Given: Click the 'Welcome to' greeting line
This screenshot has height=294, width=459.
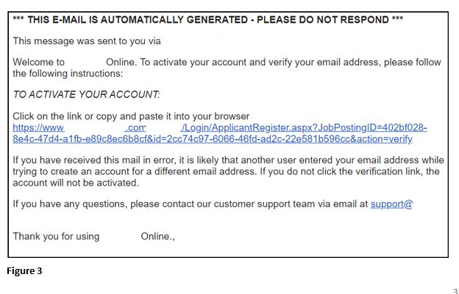Looking at the screenshot, I should coord(38,62).
